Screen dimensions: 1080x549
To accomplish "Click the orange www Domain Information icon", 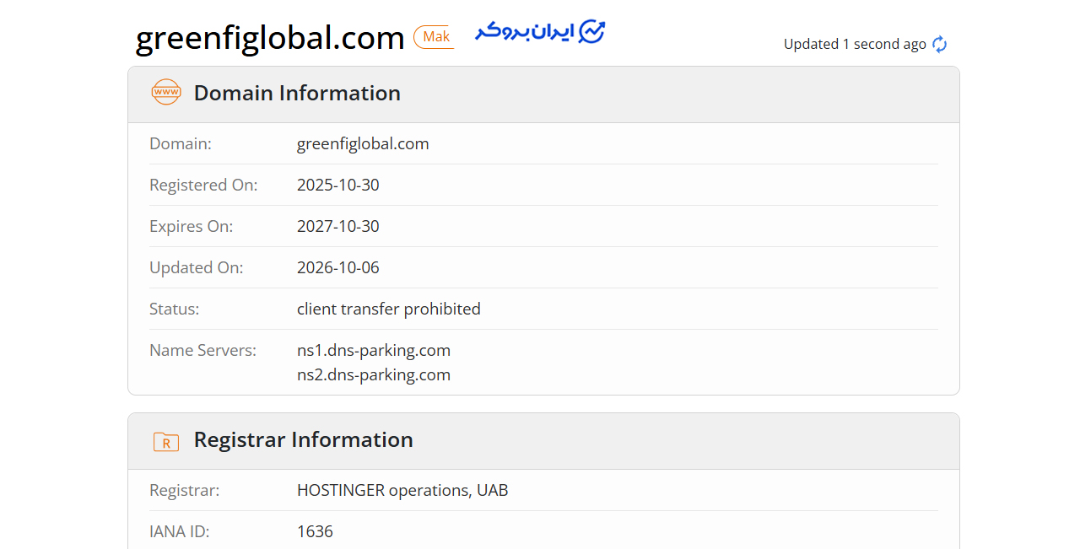I will pos(166,92).
